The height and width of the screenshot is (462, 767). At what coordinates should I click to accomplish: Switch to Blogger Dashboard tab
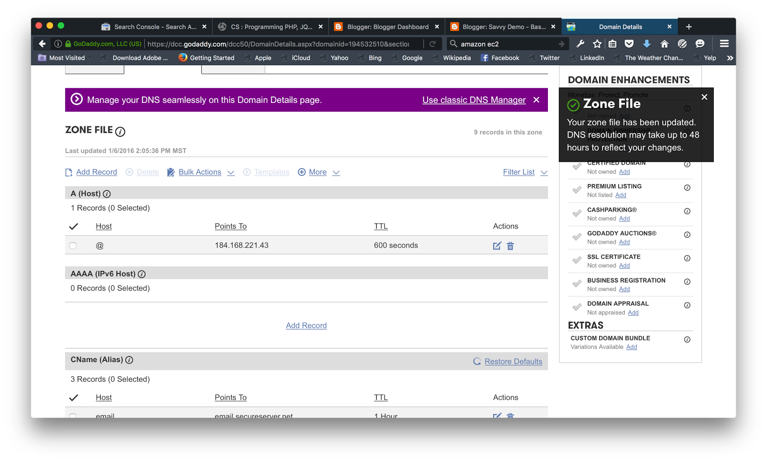[387, 27]
